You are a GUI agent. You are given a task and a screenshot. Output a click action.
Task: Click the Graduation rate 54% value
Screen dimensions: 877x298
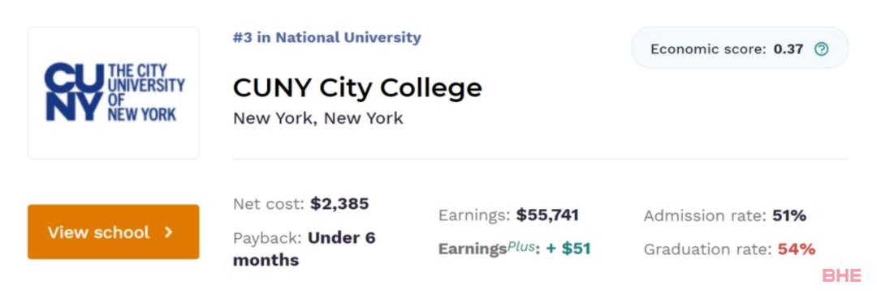[x=796, y=249]
